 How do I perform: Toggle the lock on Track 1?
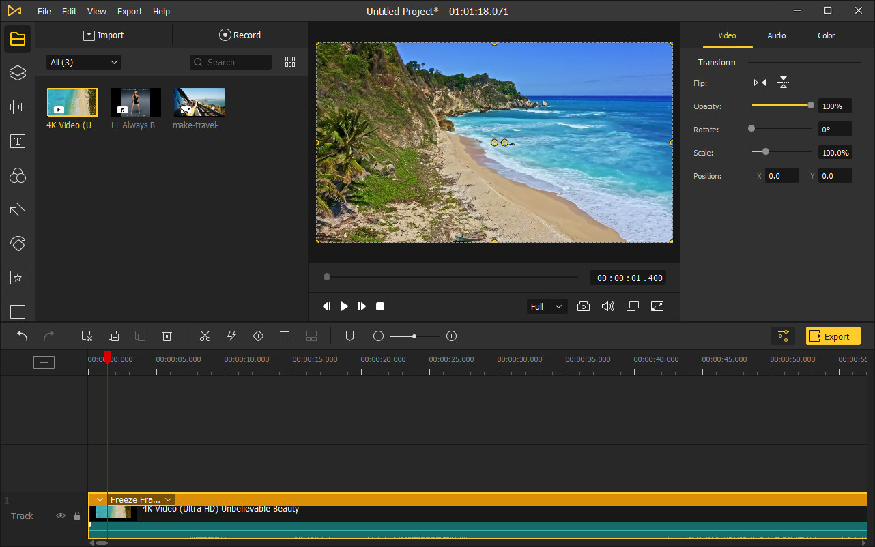click(77, 516)
